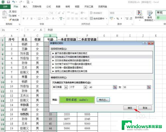Open the 单元格值 dropdown in the dialog
This screenshot has height=132, width=166.
(x=66, y=87)
